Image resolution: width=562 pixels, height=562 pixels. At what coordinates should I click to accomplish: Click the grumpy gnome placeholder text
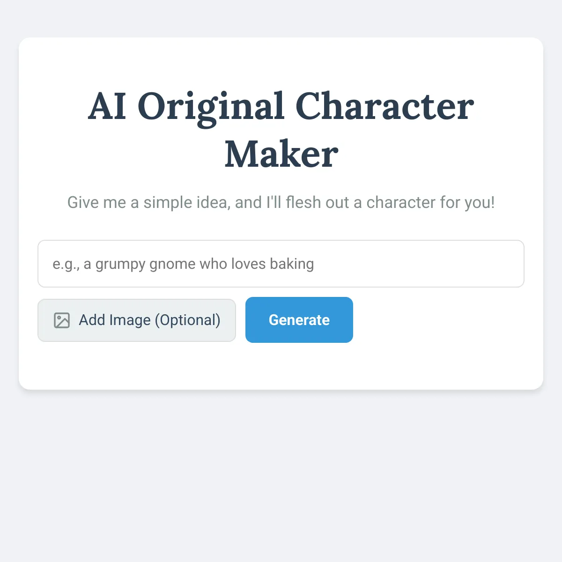tap(183, 264)
